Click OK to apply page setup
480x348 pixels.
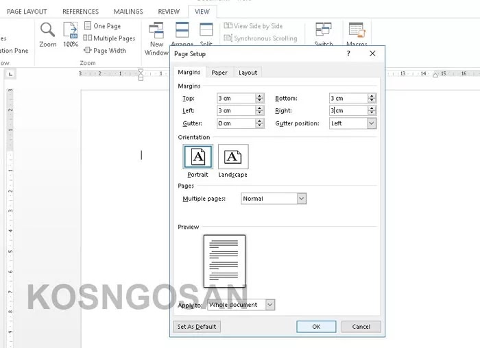(316, 327)
